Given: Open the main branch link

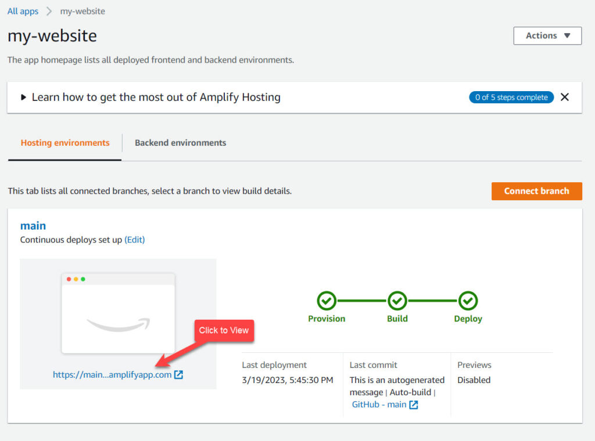Looking at the screenshot, I should click(33, 226).
